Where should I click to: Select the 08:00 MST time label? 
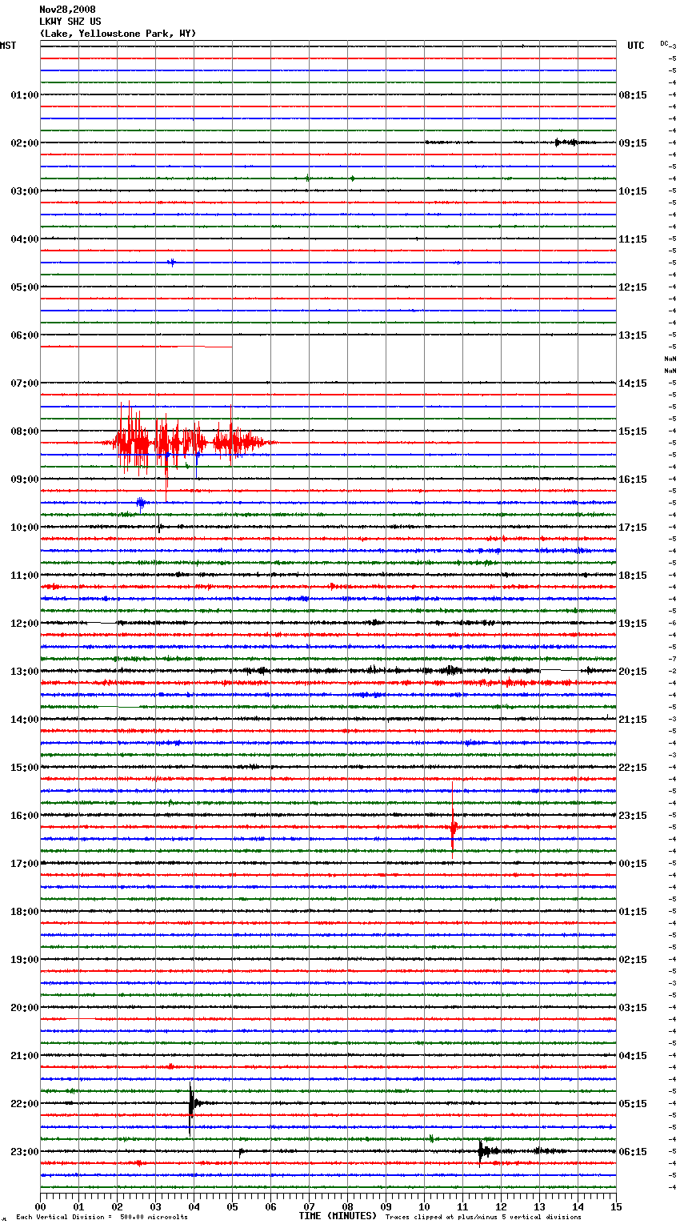point(25,431)
